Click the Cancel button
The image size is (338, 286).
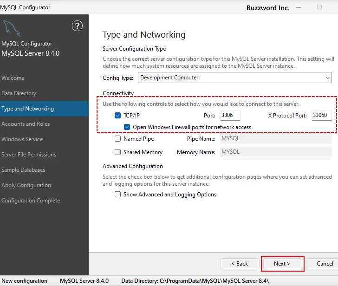322,264
